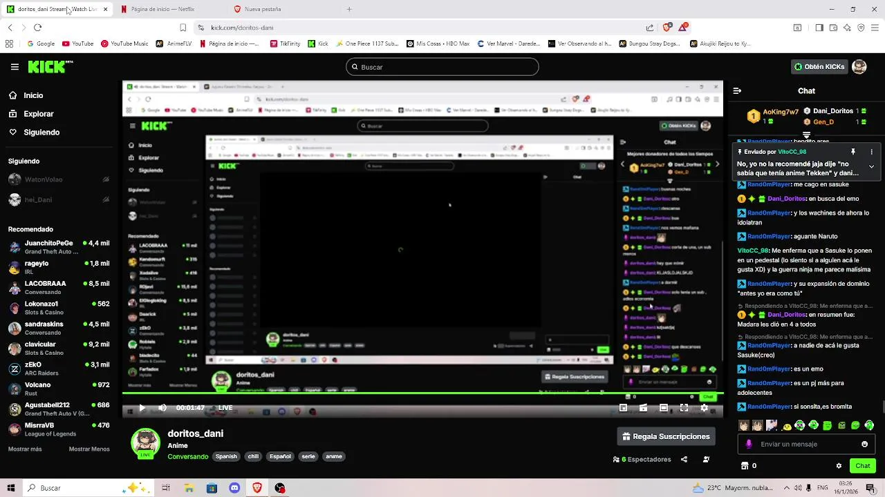Viewport: 885px width, 497px height.
Task: Open Inicio in sidebar
Action: 33,95
